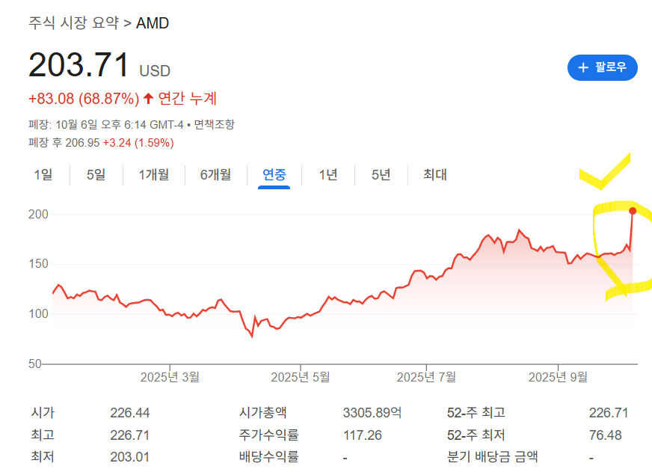
Task: Select the 1일 time range tab
Action: point(43,175)
